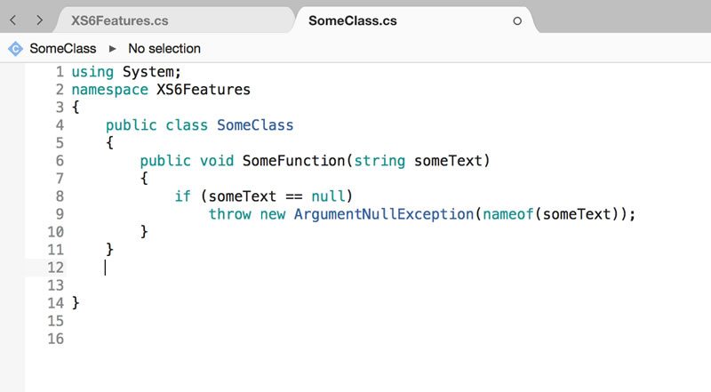Click the XS6Features namespace name
711x392 pixels.
(204, 90)
